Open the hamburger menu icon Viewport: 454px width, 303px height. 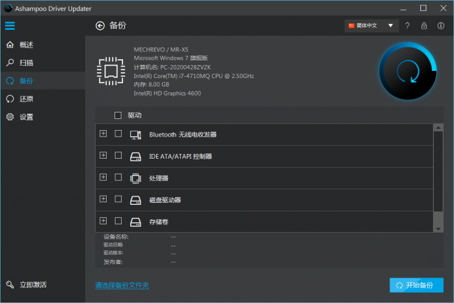(x=10, y=26)
